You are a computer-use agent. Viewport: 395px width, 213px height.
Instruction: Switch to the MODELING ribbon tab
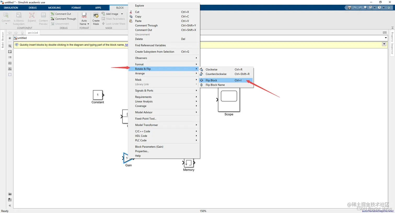(54, 8)
